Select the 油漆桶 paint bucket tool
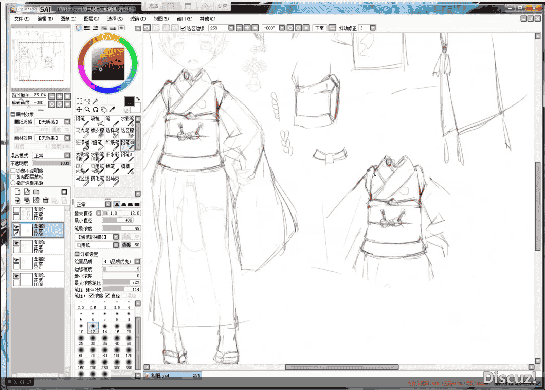This screenshot has width=545, height=390. click(82, 145)
